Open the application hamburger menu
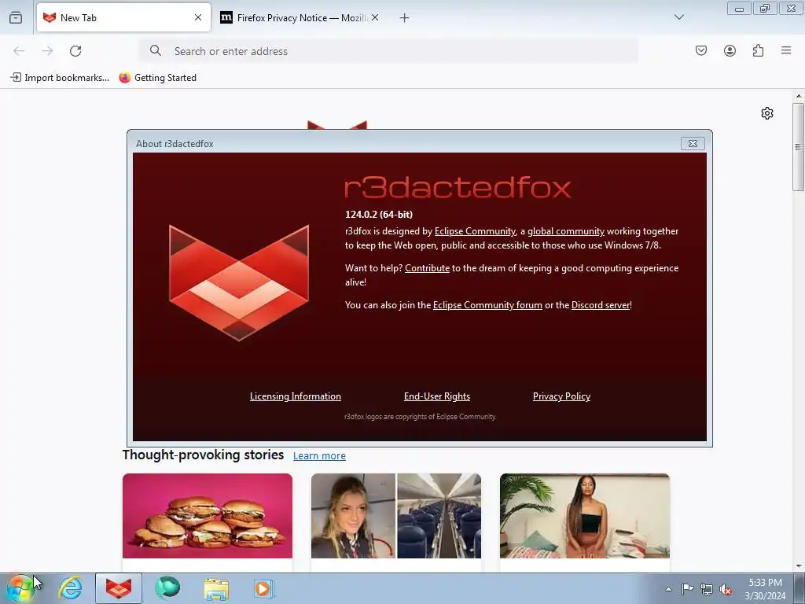This screenshot has width=805, height=604. click(x=786, y=50)
